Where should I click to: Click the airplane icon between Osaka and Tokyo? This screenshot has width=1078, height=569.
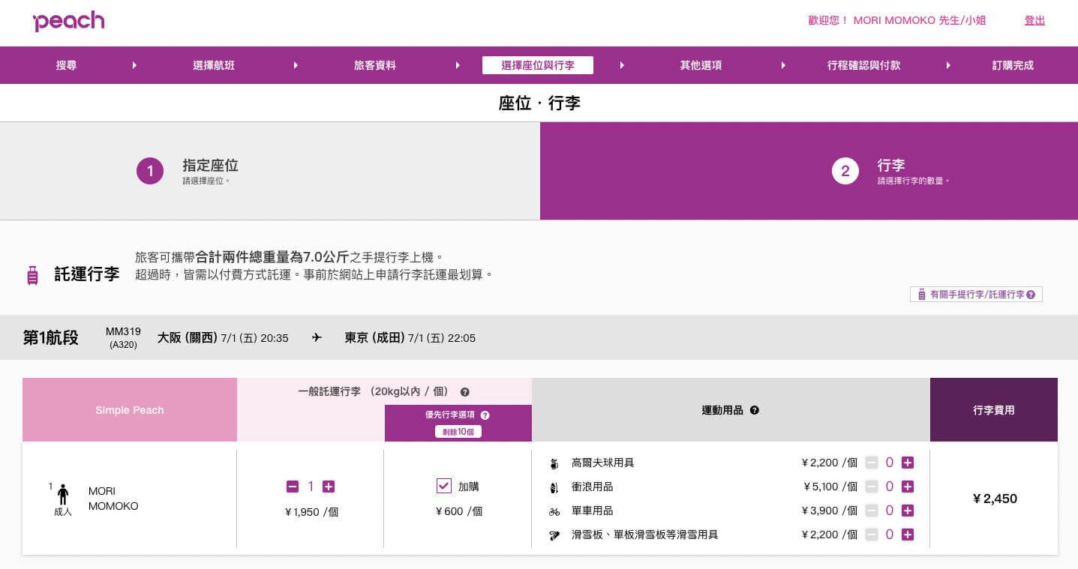[317, 338]
